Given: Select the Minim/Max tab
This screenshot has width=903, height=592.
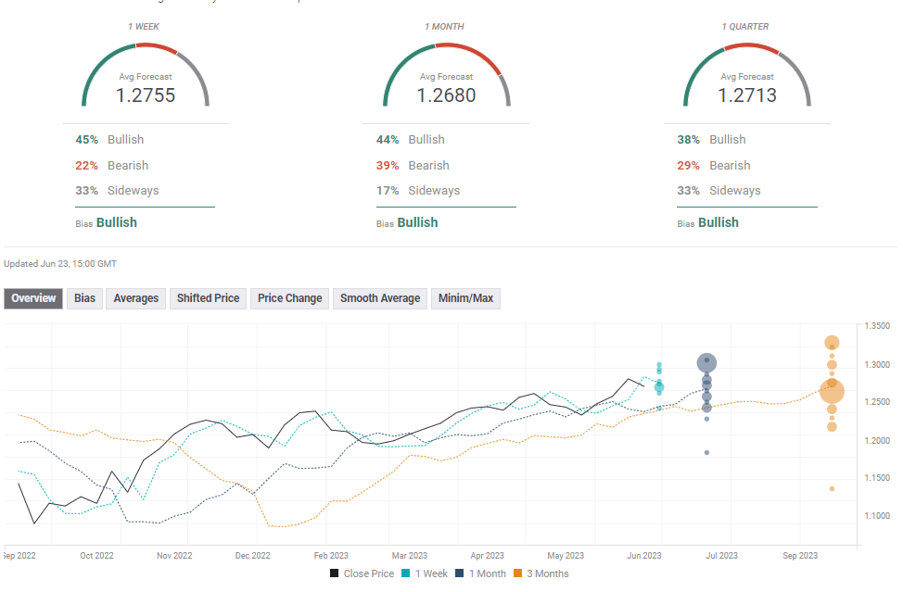Looking at the screenshot, I should 467,298.
